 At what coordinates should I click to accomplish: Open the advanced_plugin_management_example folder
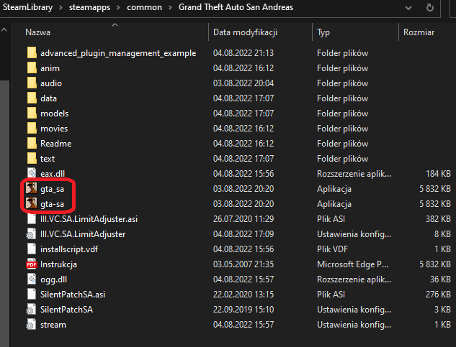tap(118, 53)
